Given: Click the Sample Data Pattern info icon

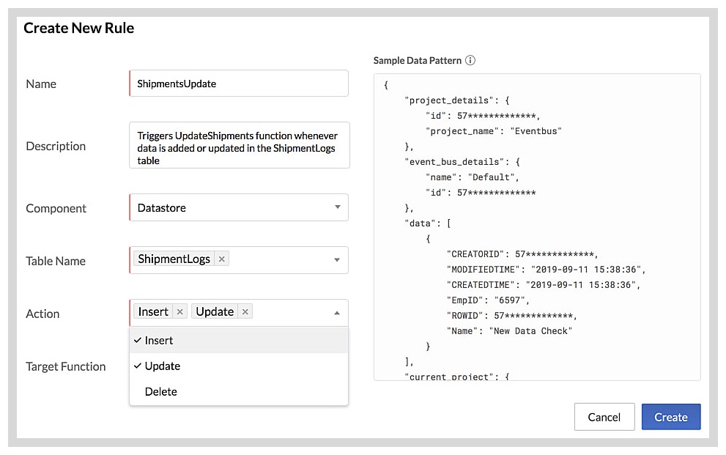Looking at the screenshot, I should pyautogui.click(x=470, y=60).
